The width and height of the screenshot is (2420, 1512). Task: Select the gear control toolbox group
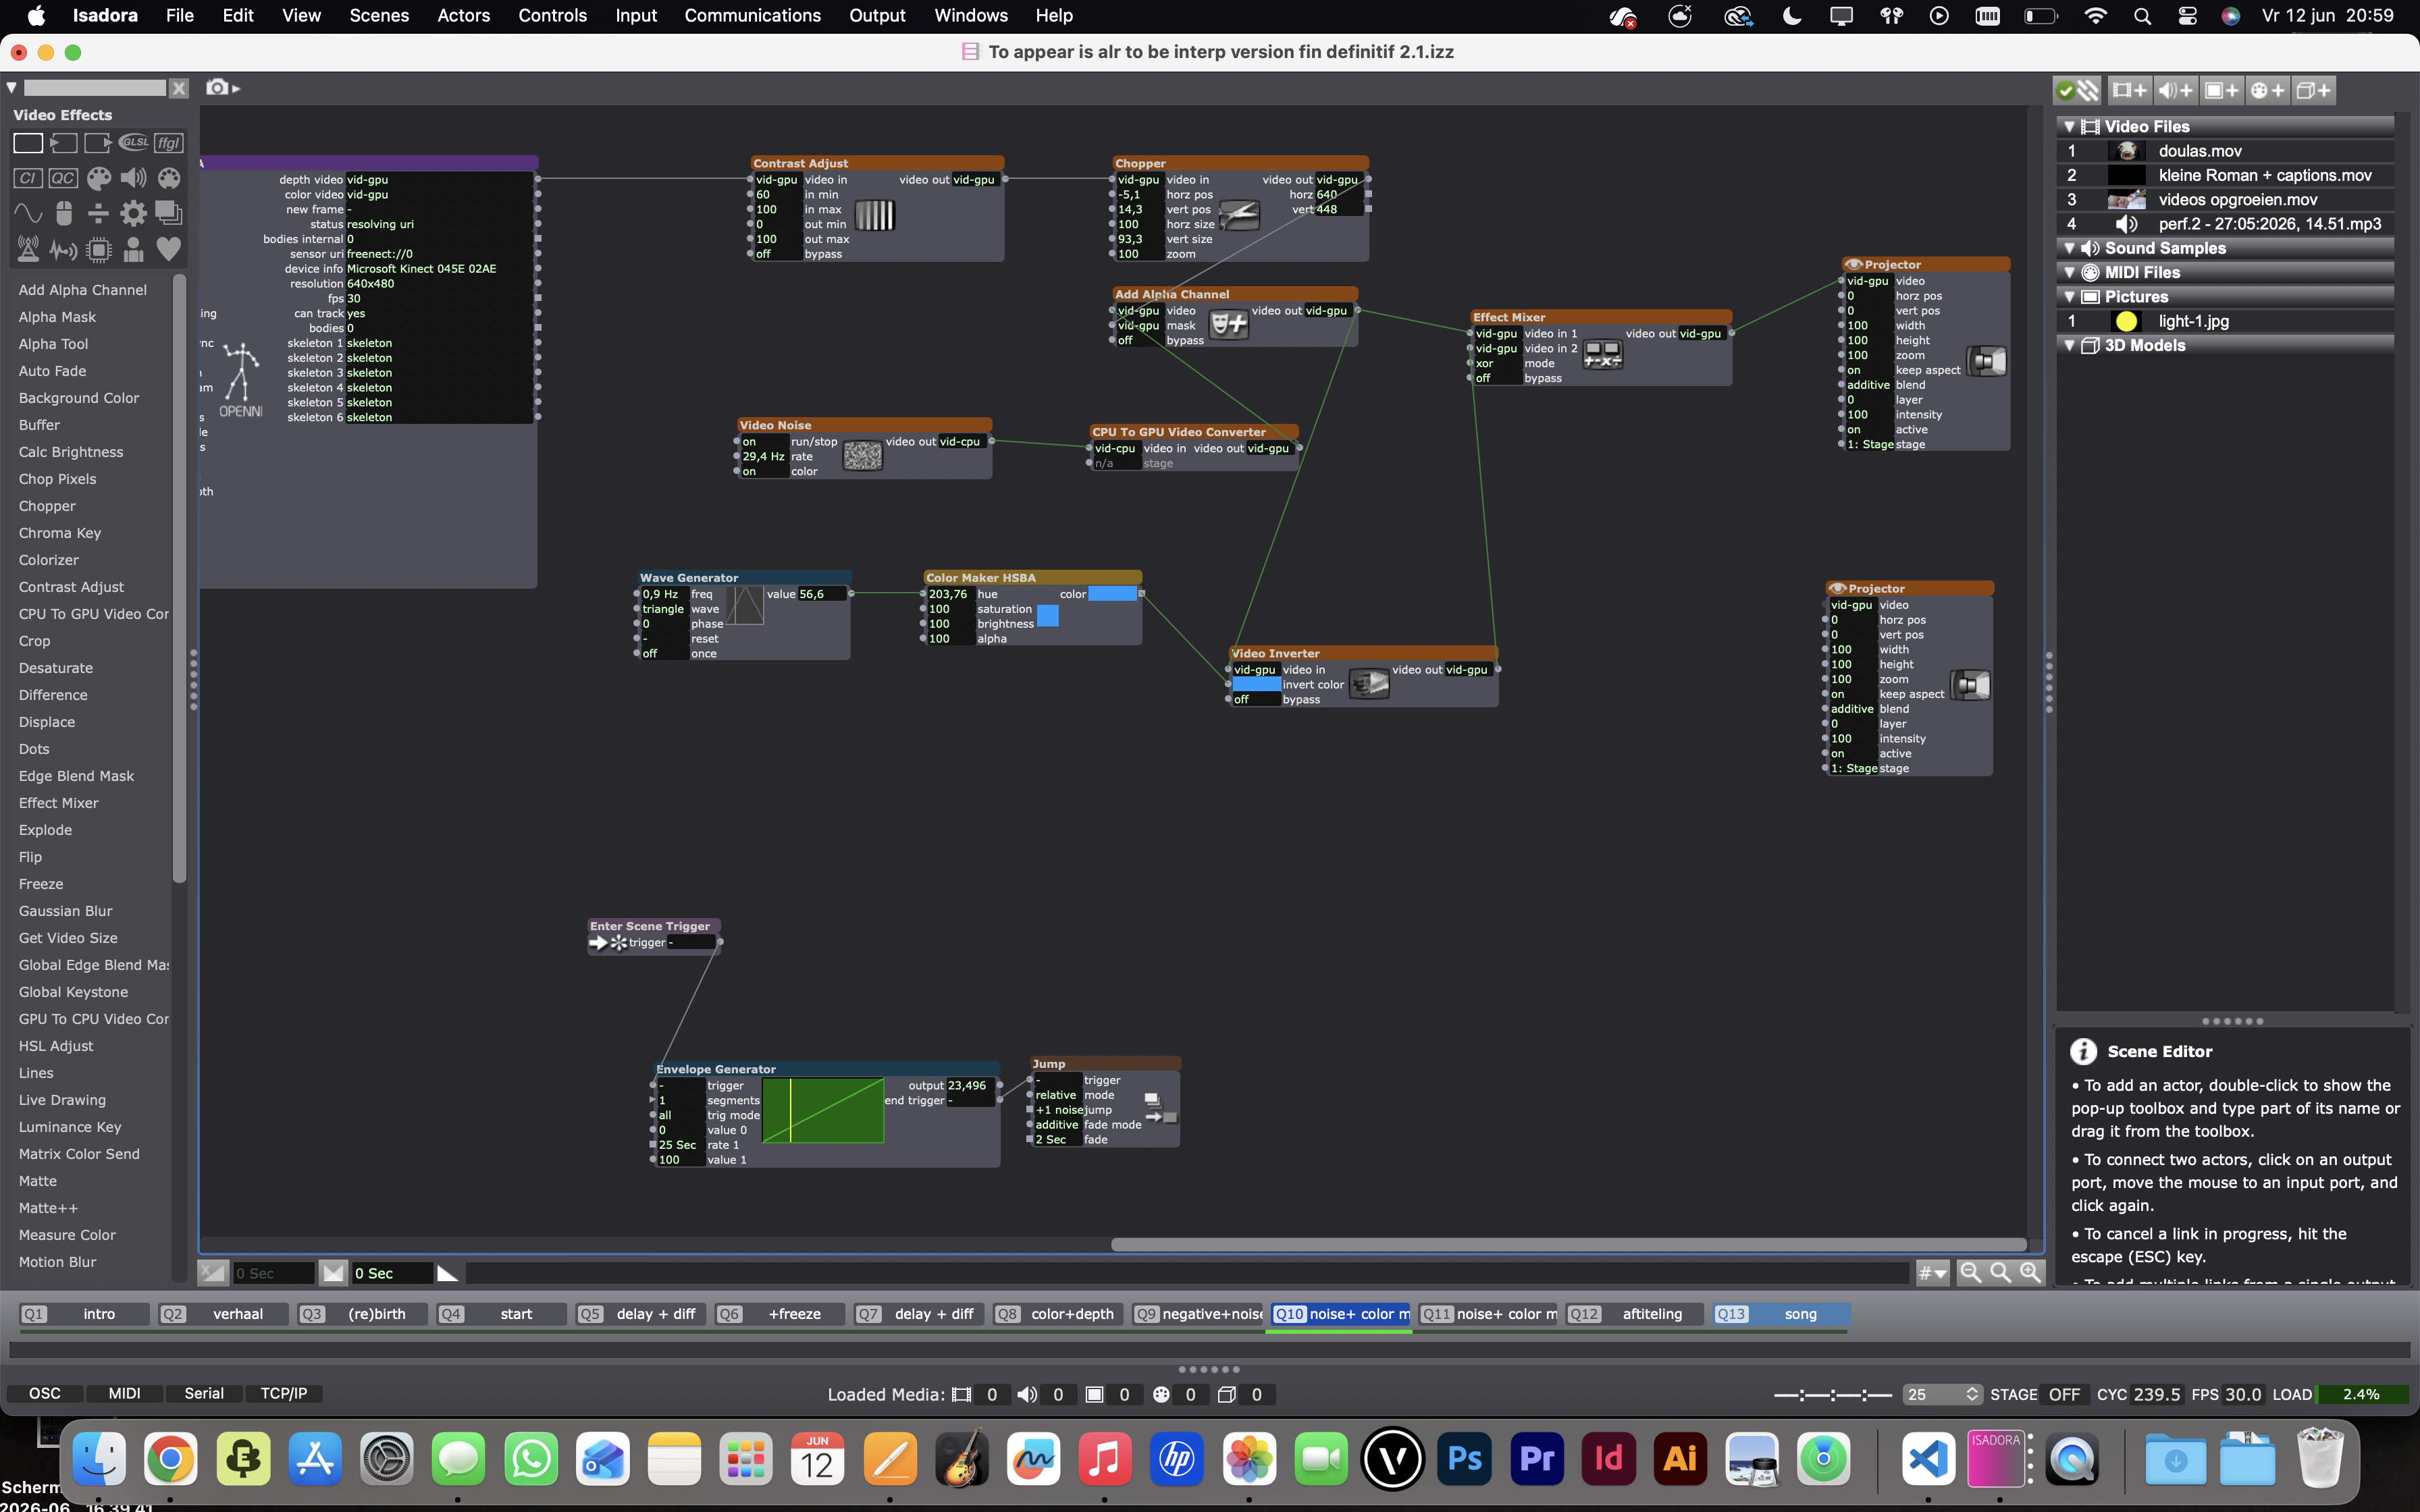[x=133, y=213]
